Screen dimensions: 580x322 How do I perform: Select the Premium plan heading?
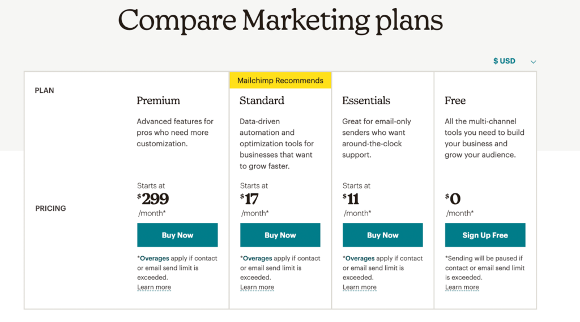point(159,101)
